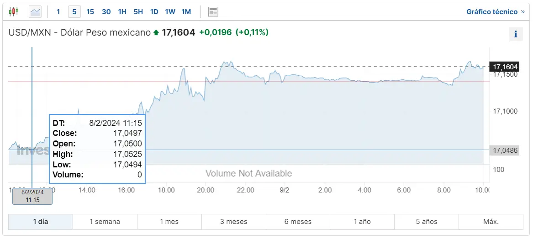Viewport: 533px width, 239px height.
Task: Click the 8/2/2024 11:15 time marker
Action: pos(32,196)
